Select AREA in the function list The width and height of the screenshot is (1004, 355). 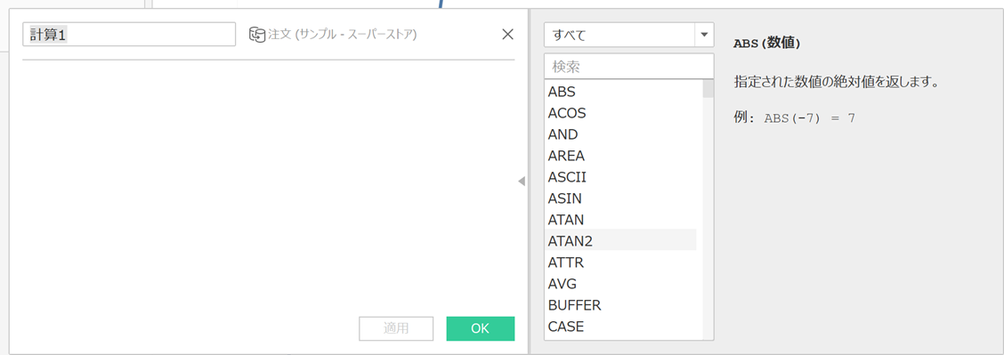click(620, 156)
